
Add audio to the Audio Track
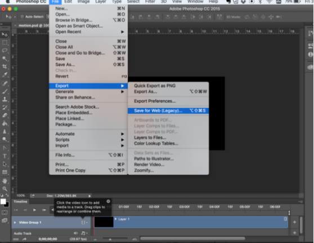pyautogui.click(x=294, y=233)
